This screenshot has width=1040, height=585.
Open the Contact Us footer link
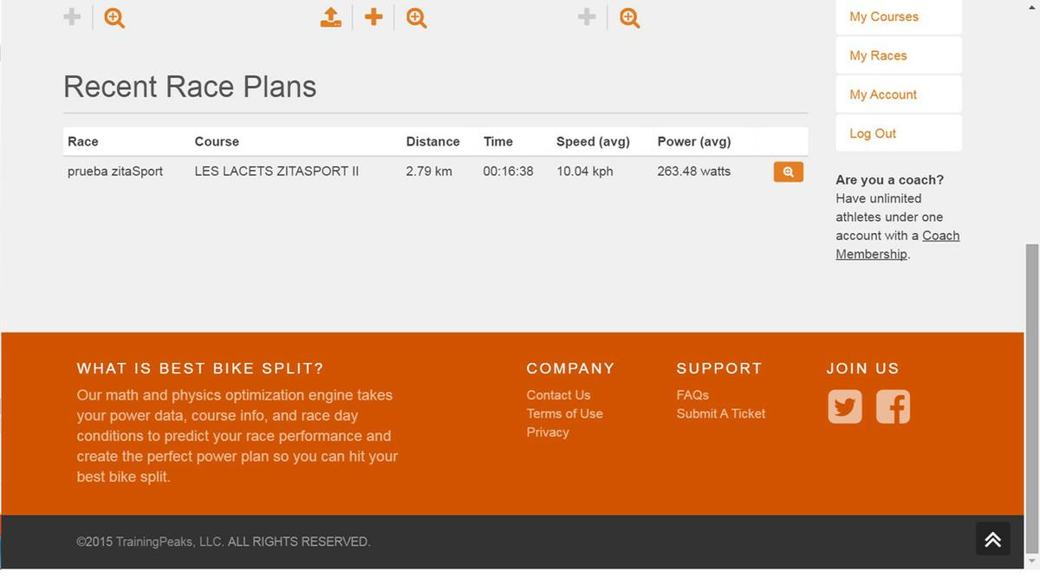pos(558,395)
